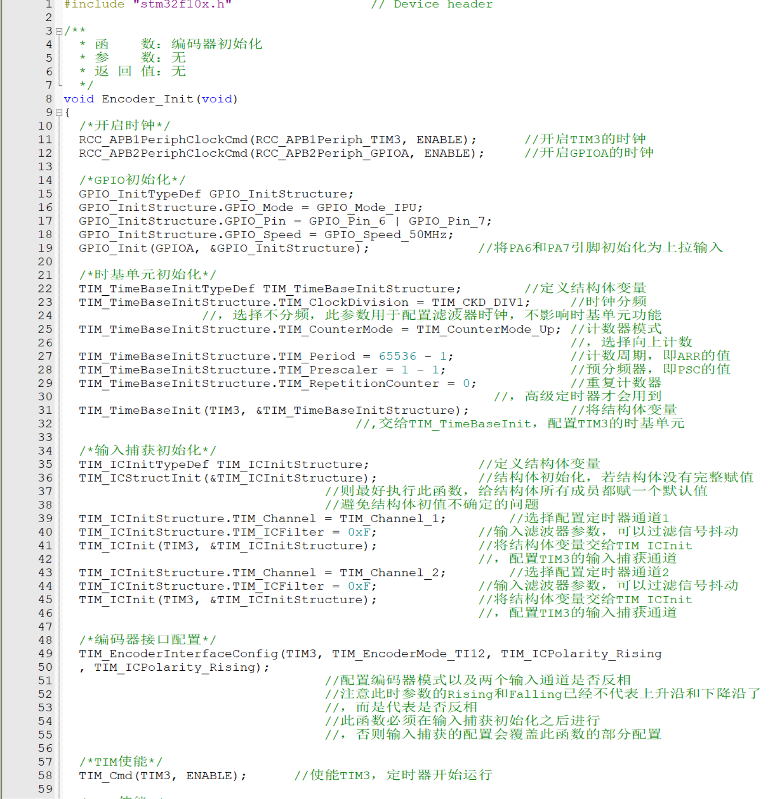Click GPIO_Mode_IPU value
Screen dimensions: 777x799
367,208
